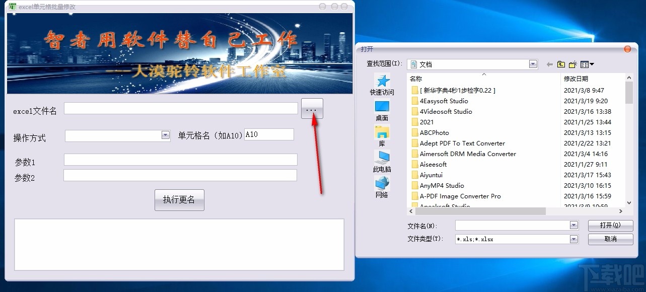This screenshot has height=292, width=646.
Task: Select 此电脑 in the Open dialog sidebar
Action: point(382,162)
